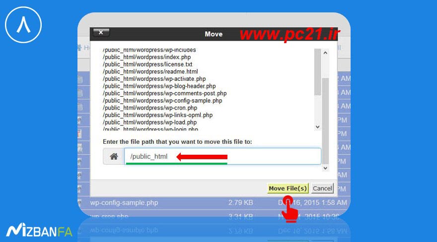Click /public_html/wordpress/index.php path line

[x=147, y=57]
